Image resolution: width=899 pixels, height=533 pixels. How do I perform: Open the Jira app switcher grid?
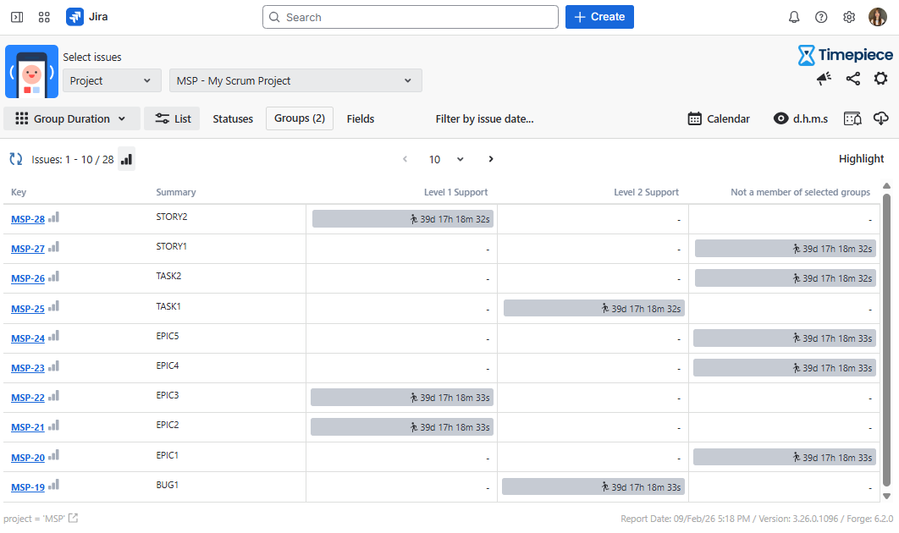(44, 17)
